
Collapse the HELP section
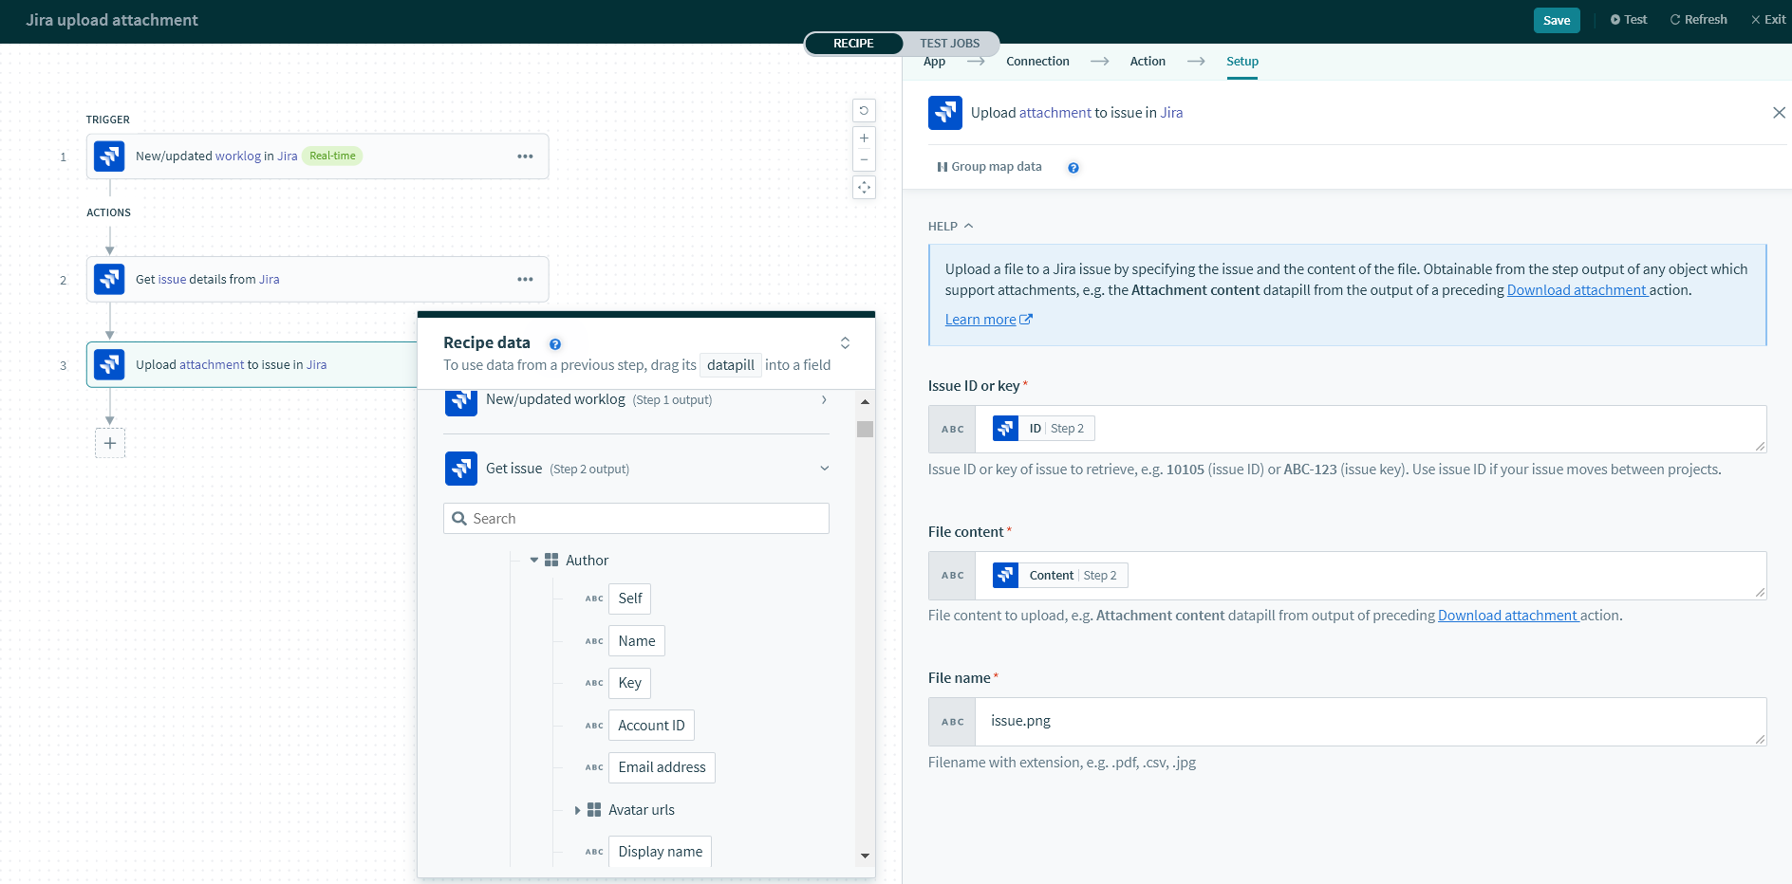coord(968,226)
